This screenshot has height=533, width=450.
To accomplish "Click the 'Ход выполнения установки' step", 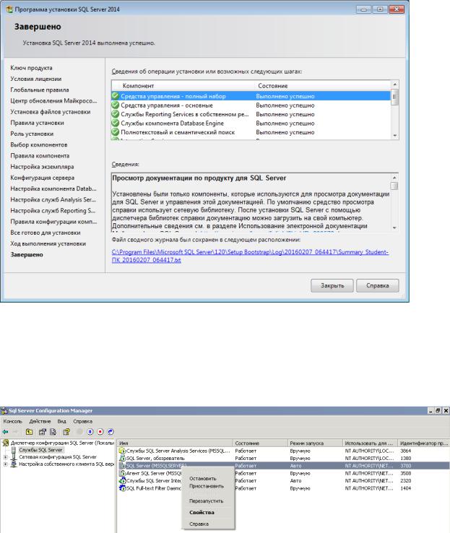I will (x=48, y=243).
